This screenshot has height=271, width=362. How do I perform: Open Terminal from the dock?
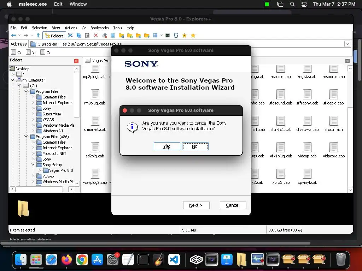144,260
